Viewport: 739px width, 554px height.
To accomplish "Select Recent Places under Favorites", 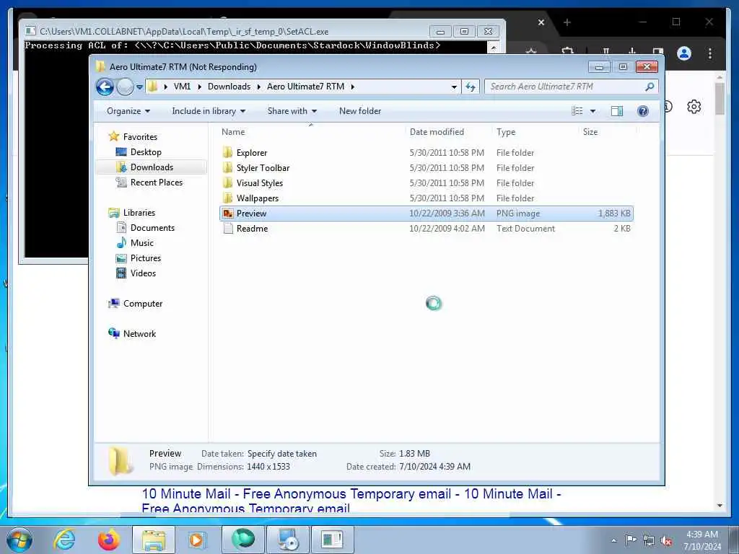I will tap(157, 183).
